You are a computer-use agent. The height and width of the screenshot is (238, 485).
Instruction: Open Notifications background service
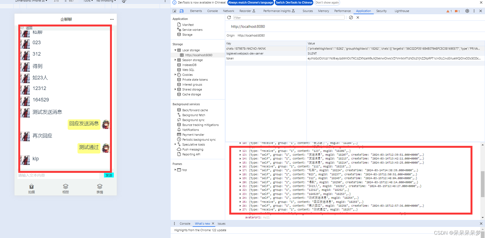click(191, 130)
